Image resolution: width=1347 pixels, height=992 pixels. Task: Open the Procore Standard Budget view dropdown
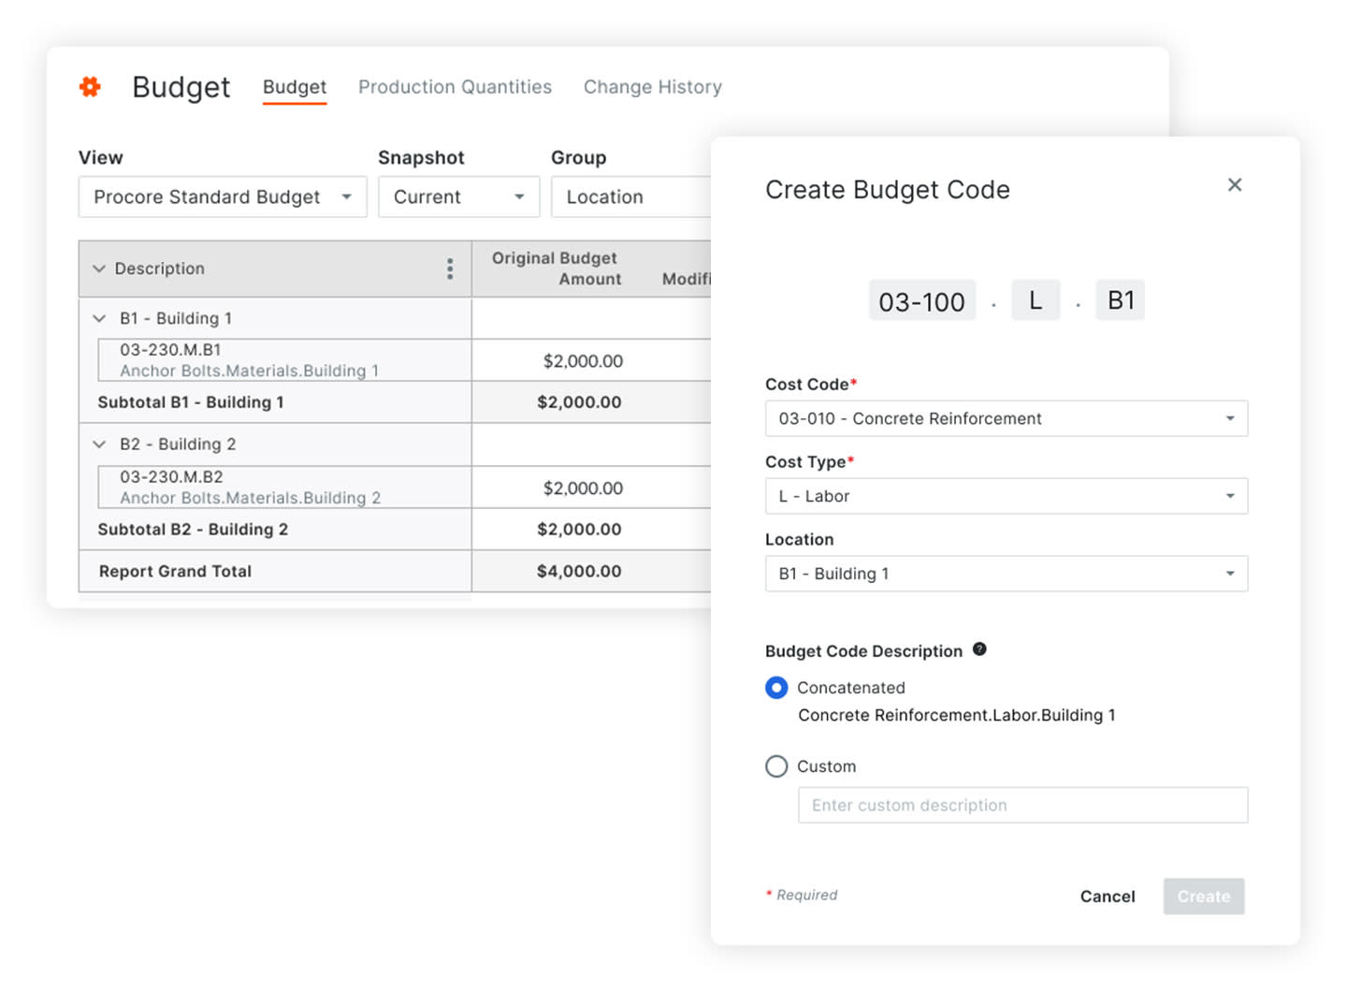point(223,197)
